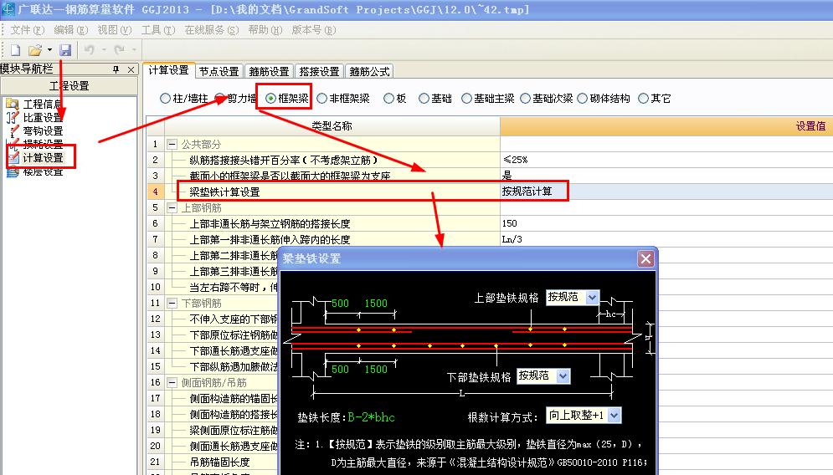
Task: Open the 编辑(E) menu
Action: tap(70, 30)
